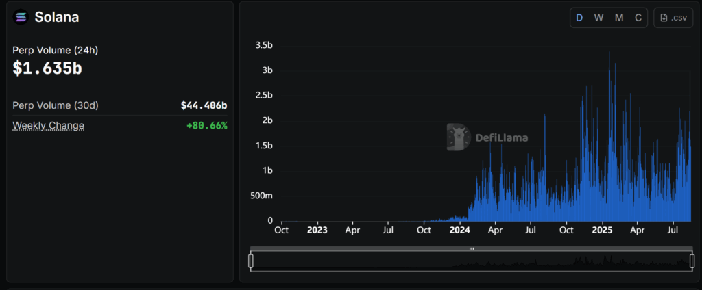
Task: Click the range selector top grip bar
Action: click(471, 248)
